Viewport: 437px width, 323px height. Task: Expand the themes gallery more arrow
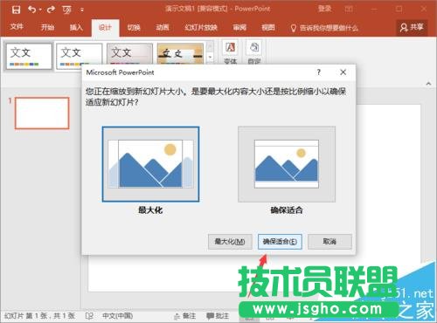tap(211, 58)
